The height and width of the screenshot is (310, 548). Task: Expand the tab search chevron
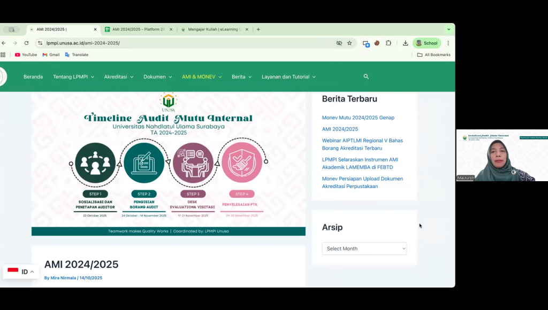coord(448,29)
